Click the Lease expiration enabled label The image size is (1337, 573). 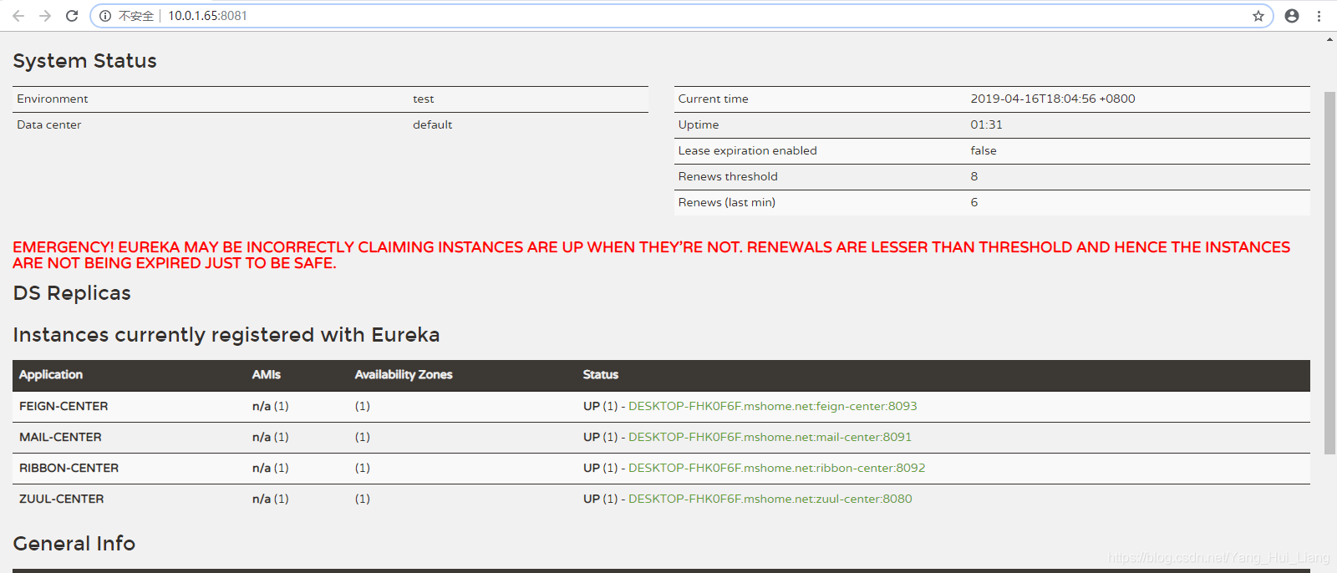tap(748, 150)
